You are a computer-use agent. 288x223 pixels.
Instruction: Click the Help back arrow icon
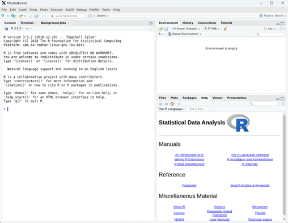tap(160, 104)
